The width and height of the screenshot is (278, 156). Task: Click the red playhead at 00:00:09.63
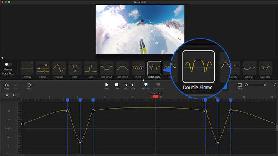[156, 97]
